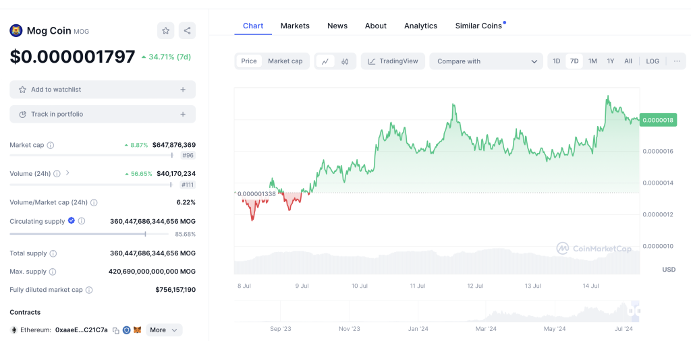The image size is (691, 341).
Task: Toggle LOG scale on chart
Action: 653,61
